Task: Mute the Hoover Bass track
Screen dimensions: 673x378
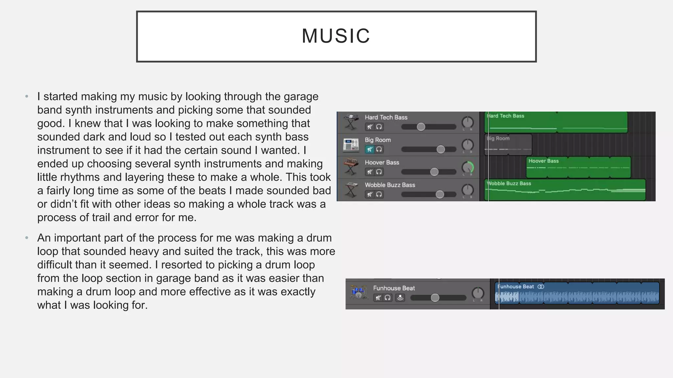Action: [x=370, y=172]
